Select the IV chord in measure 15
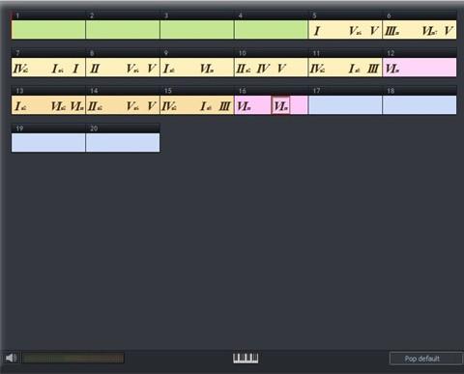 [169, 106]
